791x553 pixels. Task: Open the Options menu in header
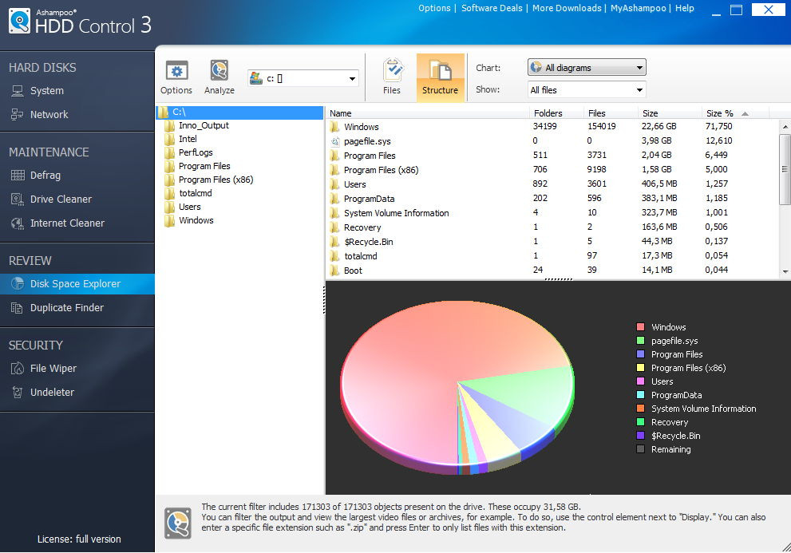[434, 8]
